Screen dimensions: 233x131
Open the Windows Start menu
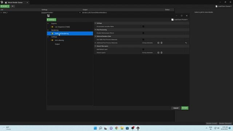point(95,128)
